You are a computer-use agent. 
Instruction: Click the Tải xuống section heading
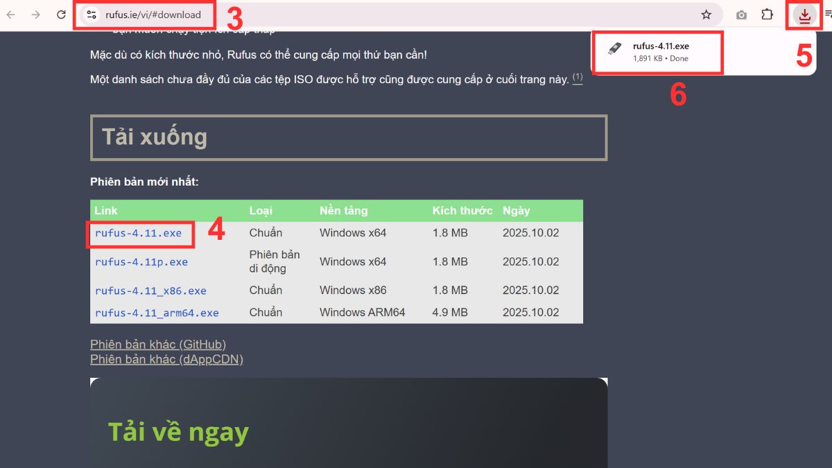click(x=349, y=137)
